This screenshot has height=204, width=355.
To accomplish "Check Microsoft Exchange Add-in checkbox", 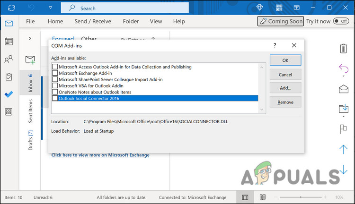I will (55, 73).
